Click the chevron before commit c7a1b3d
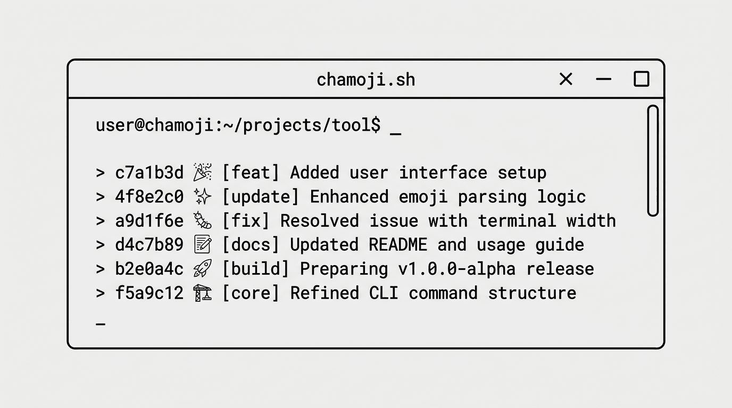This screenshot has width=732, height=408. click(x=101, y=173)
